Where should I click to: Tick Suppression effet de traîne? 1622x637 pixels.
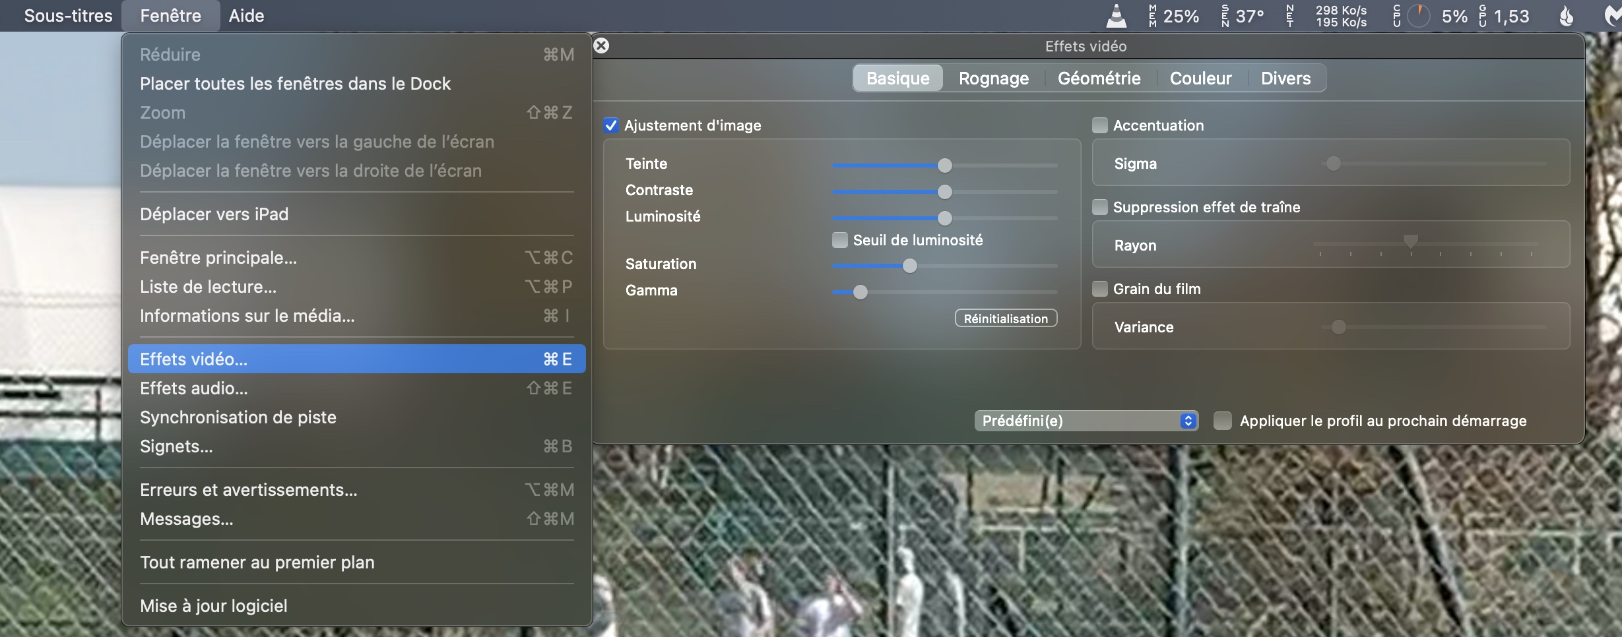tap(1100, 207)
